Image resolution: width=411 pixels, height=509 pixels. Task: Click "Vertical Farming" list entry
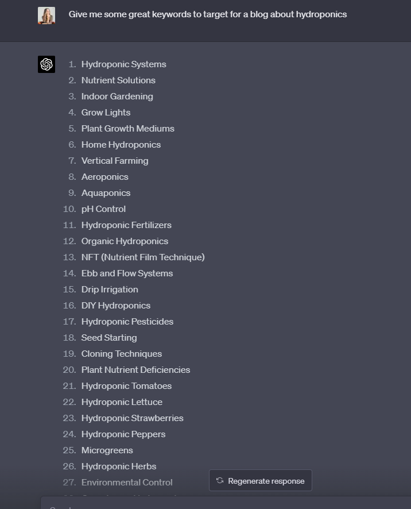click(x=115, y=161)
